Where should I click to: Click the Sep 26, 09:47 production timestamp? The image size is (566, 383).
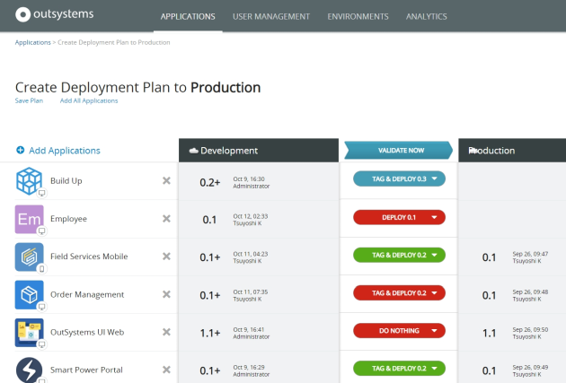point(530,254)
